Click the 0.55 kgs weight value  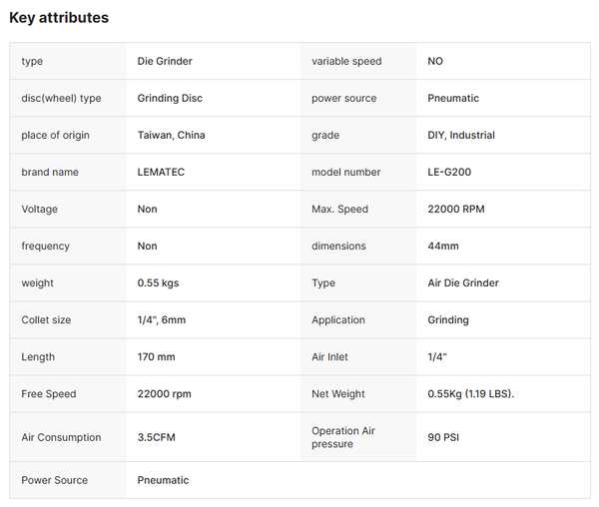point(158,283)
